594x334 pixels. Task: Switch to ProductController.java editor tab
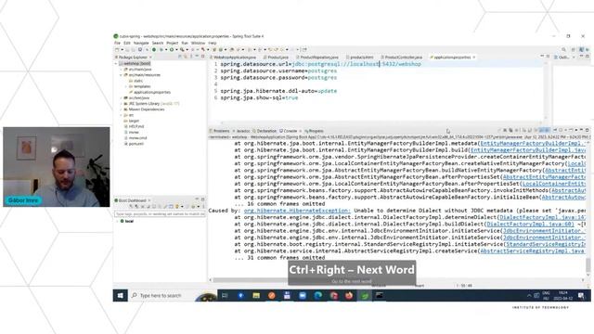[x=402, y=58]
